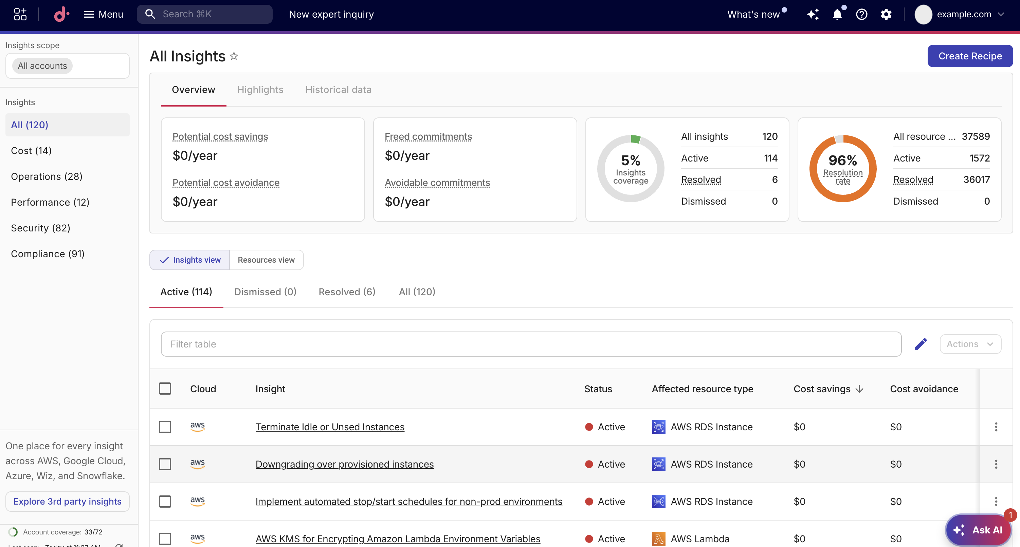Image resolution: width=1020 pixels, height=547 pixels.
Task: Select Performance (12) category
Action: pos(50,202)
